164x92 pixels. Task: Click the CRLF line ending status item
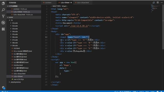pyautogui.click(x=147, y=91)
